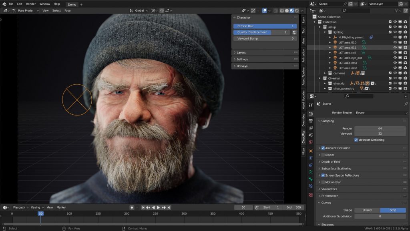This screenshot has height=231, width=410.
Task: Open the Render properties tab icon
Action: (x=311, y=113)
